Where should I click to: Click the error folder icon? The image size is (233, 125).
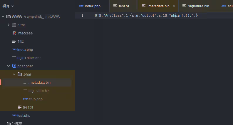(x=14, y=25)
